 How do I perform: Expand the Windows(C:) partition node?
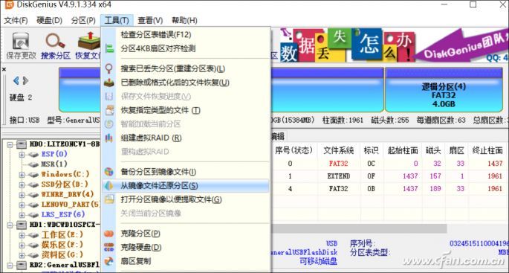[22, 174]
